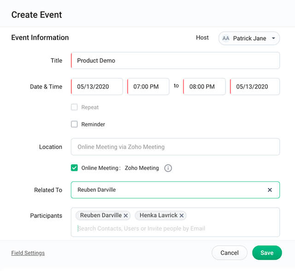
Task: Click the Henka Lavrick participant chip name
Action: [159, 215]
